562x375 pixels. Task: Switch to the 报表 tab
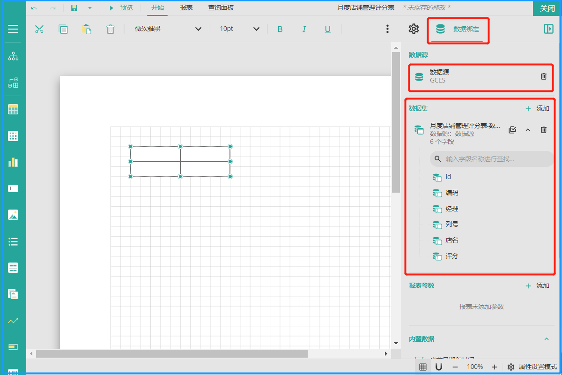pyautogui.click(x=186, y=8)
